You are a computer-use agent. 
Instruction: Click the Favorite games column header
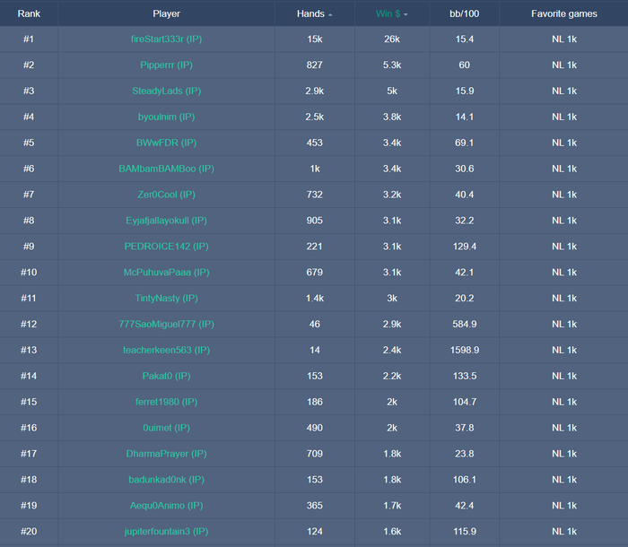click(x=564, y=14)
